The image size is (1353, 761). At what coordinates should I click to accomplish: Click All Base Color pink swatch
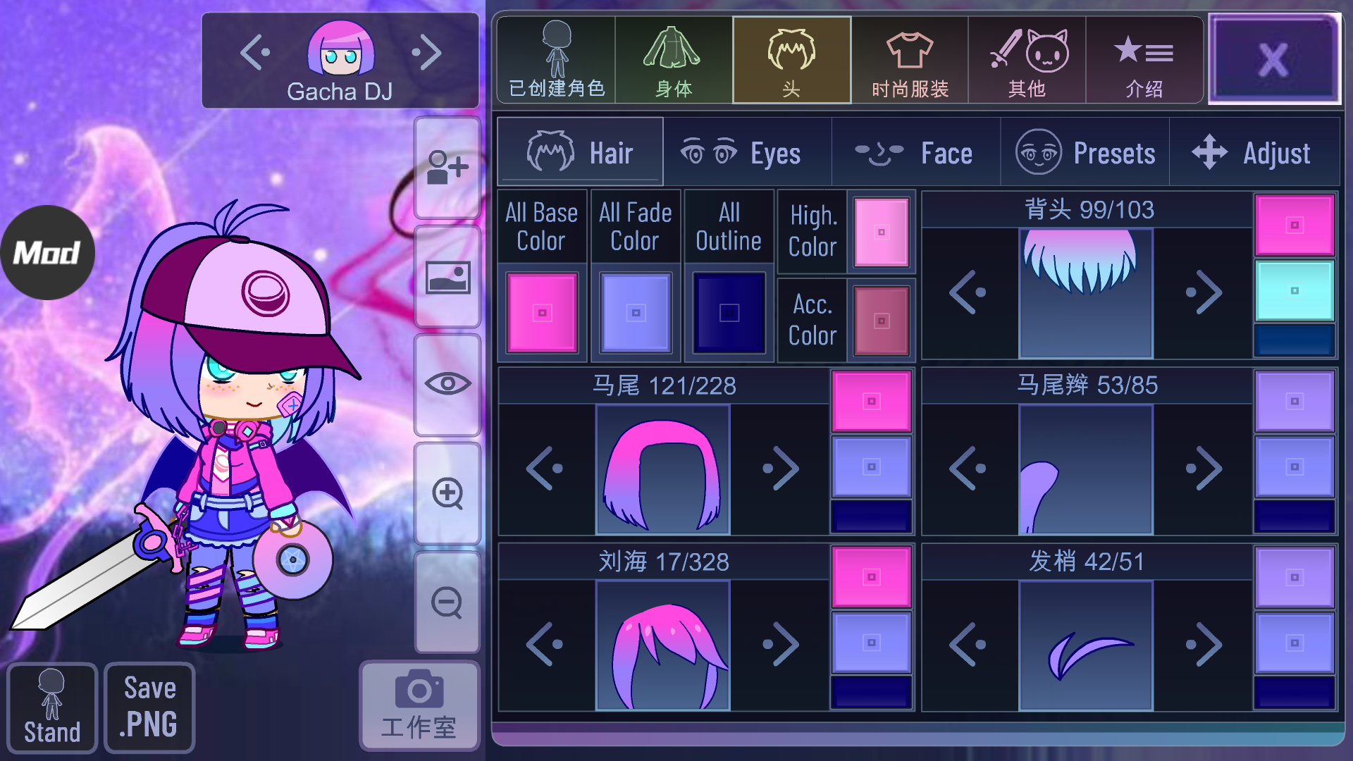coord(542,313)
